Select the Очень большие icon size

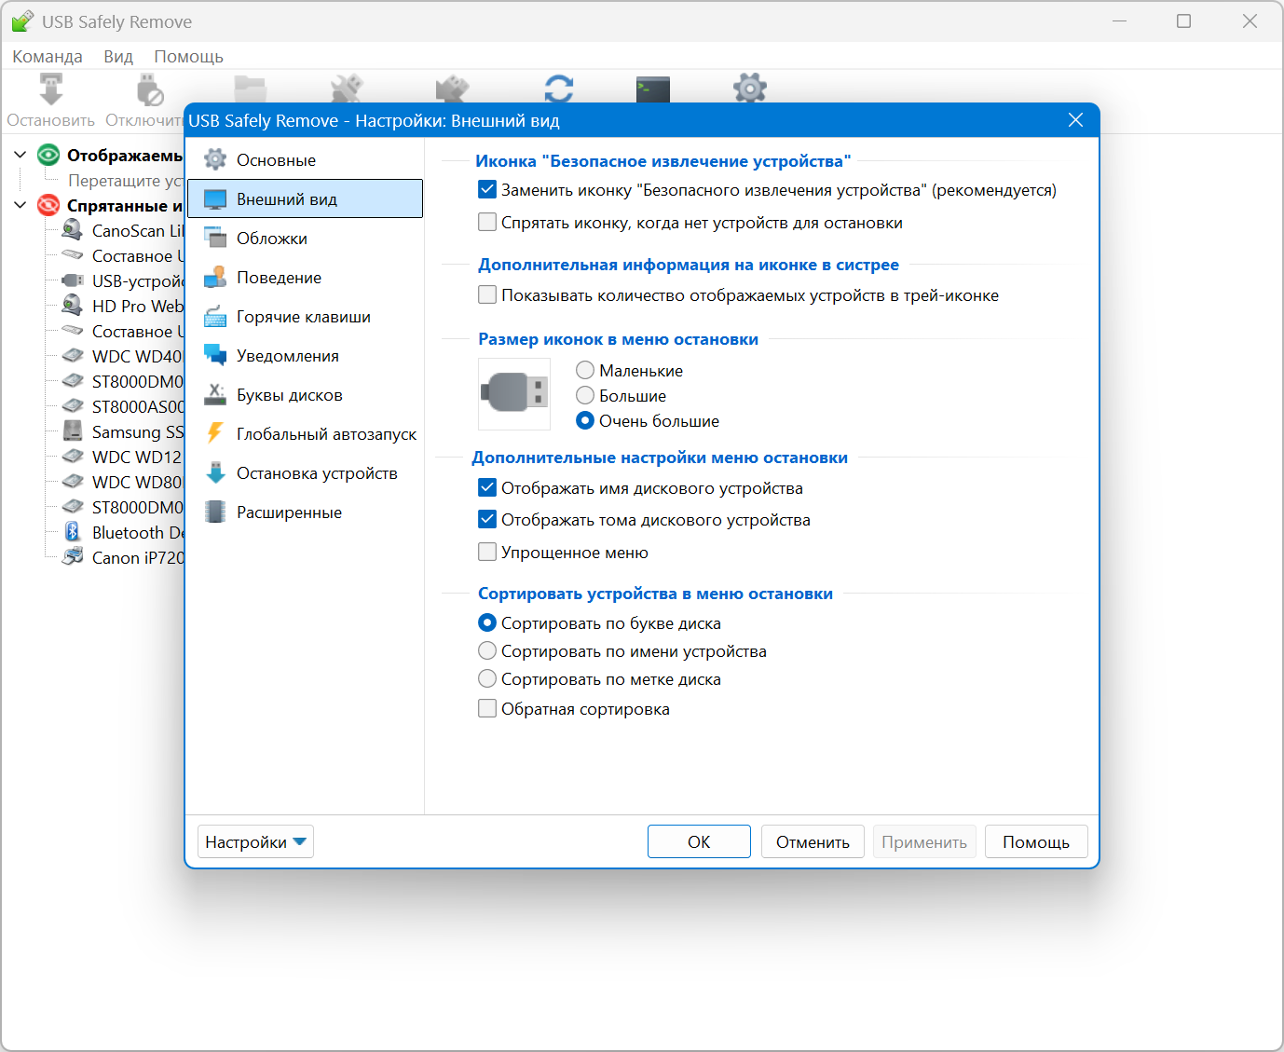pyautogui.click(x=585, y=421)
